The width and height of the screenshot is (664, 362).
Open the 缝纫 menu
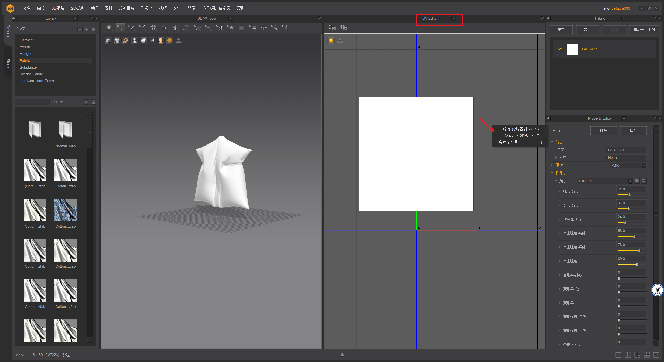94,8
